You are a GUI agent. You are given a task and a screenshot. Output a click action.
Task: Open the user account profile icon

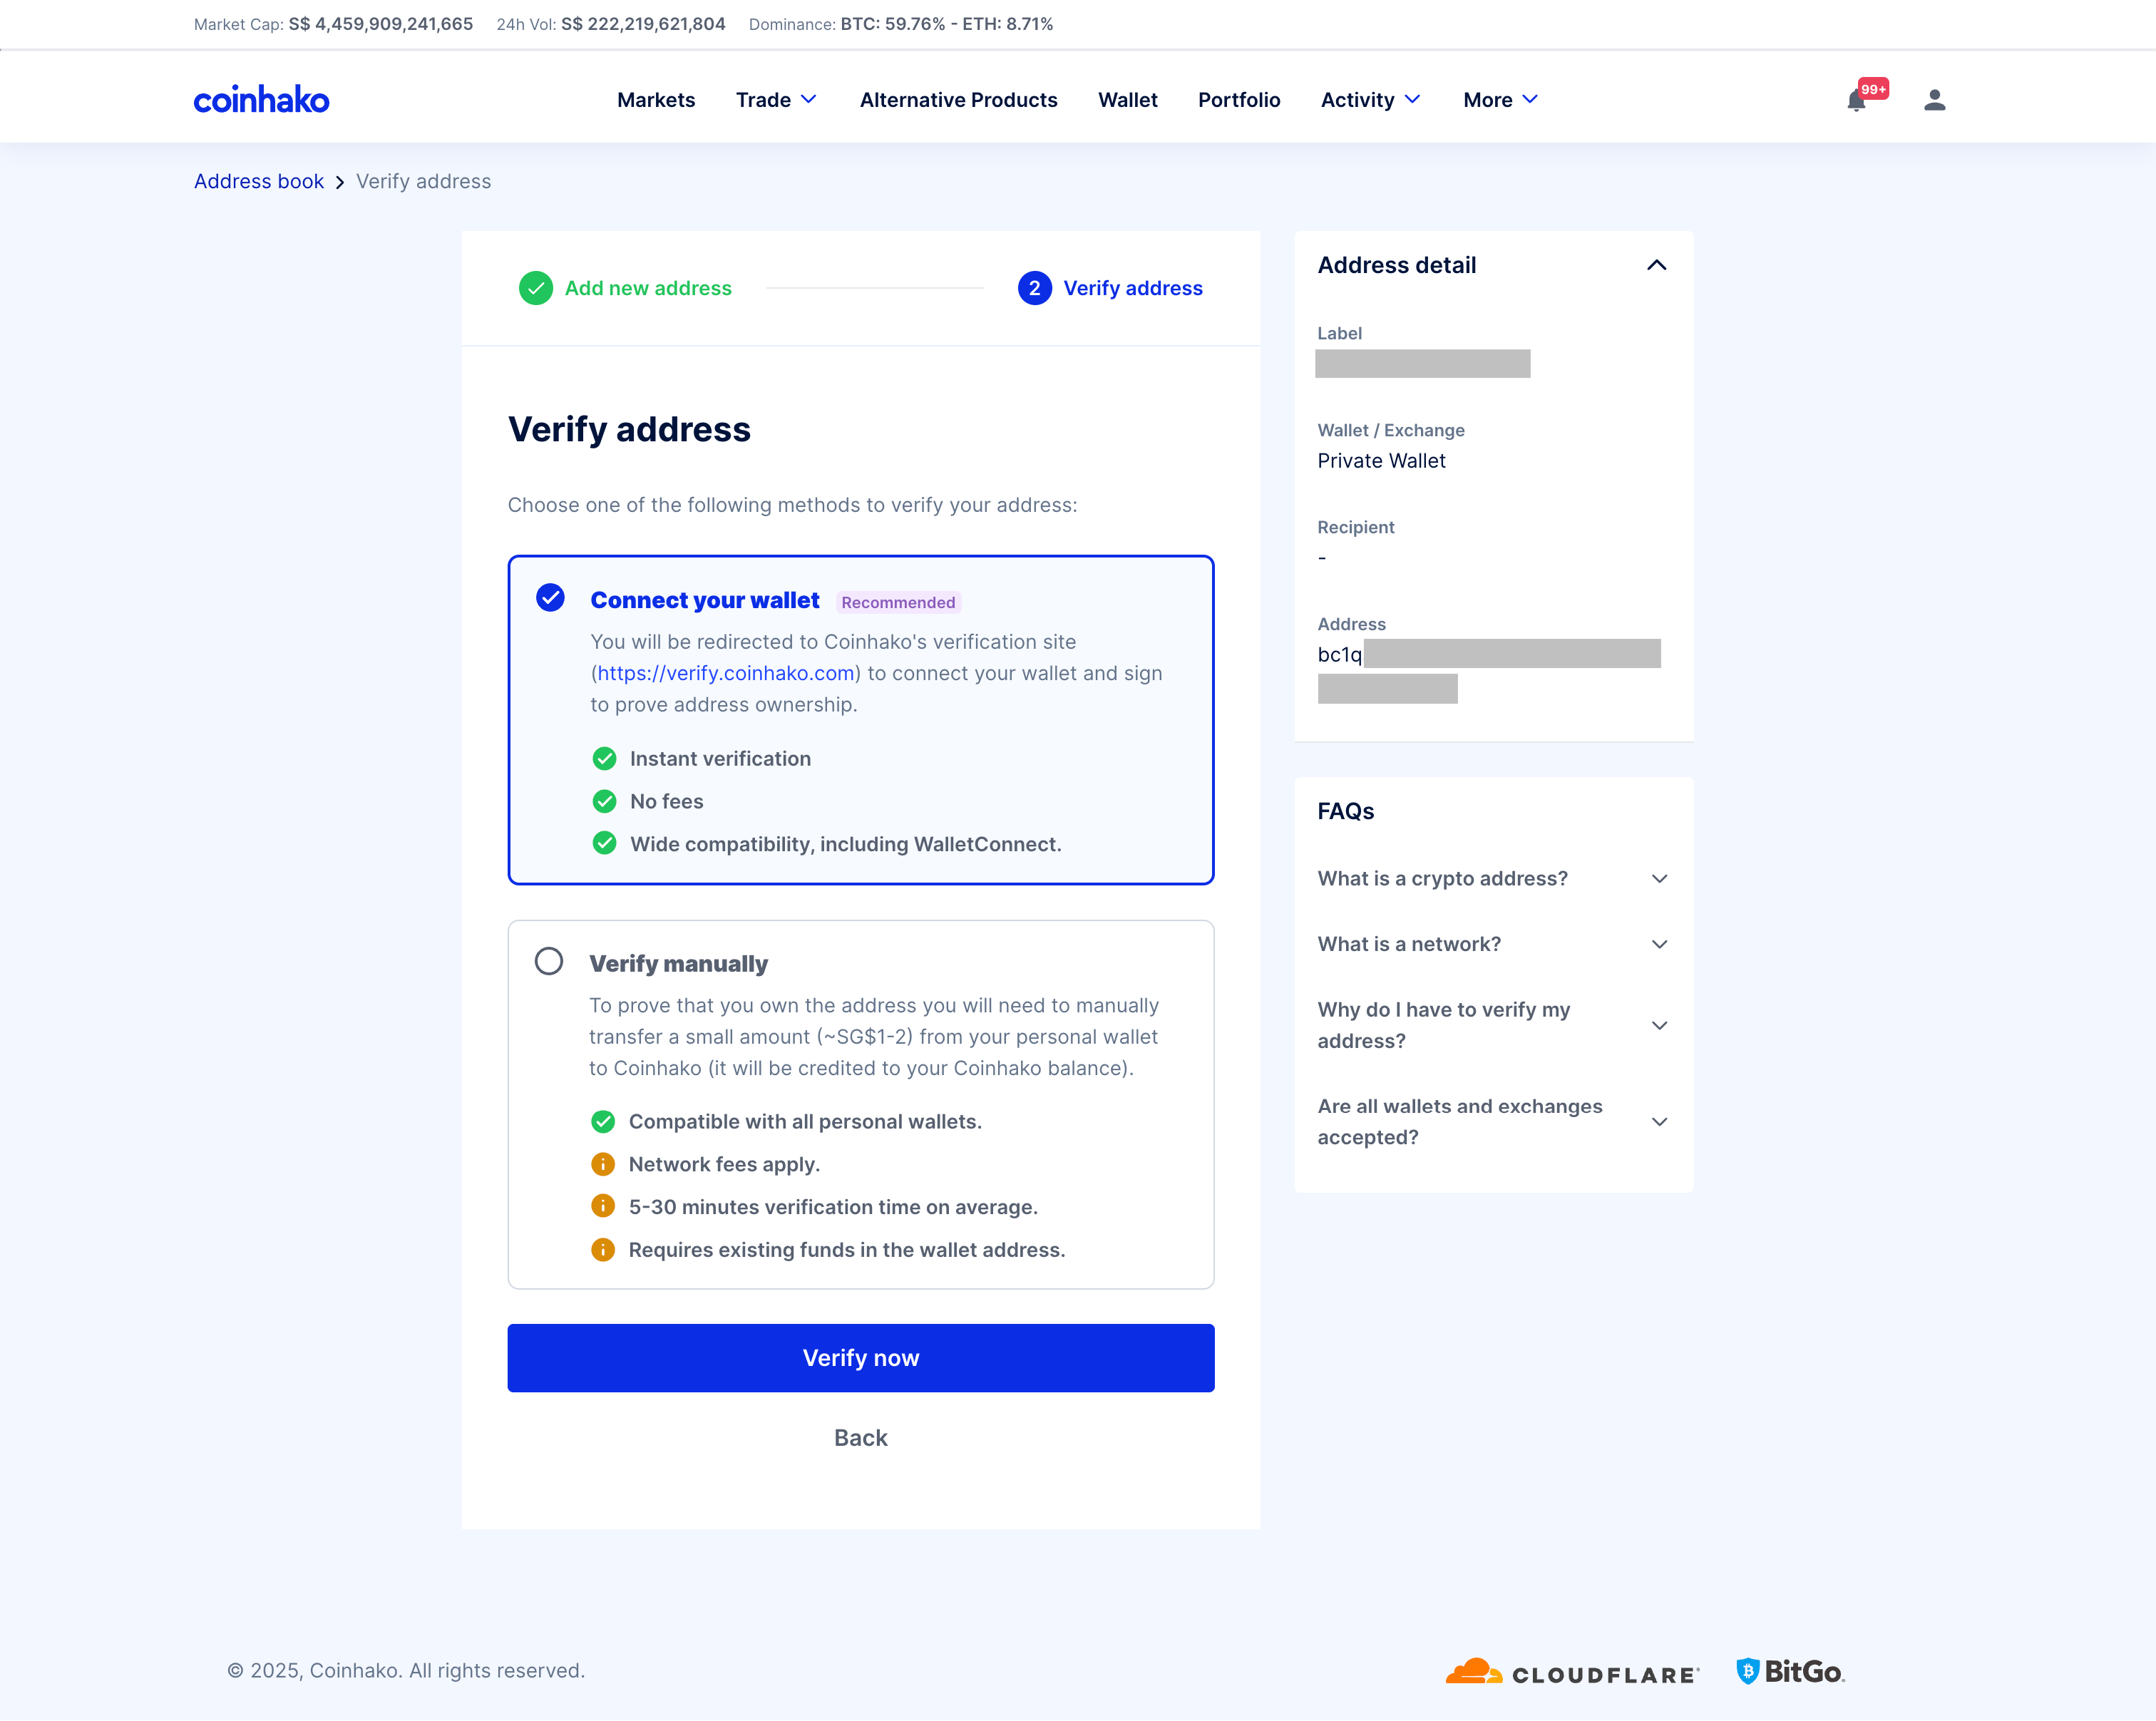pyautogui.click(x=1934, y=100)
